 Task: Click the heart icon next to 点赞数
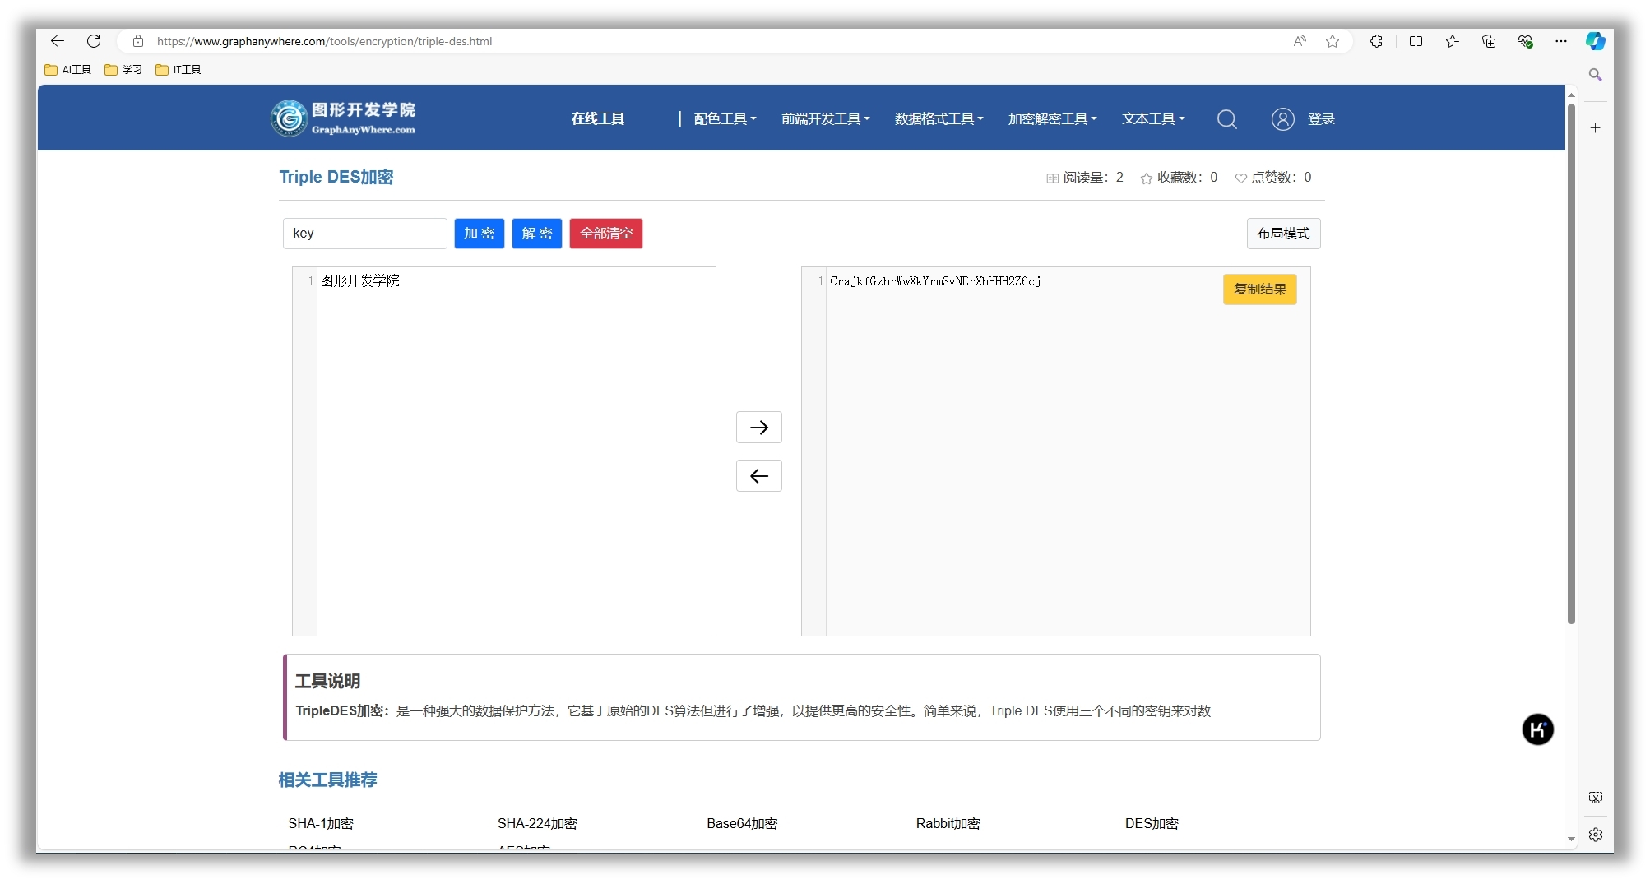[1241, 178]
